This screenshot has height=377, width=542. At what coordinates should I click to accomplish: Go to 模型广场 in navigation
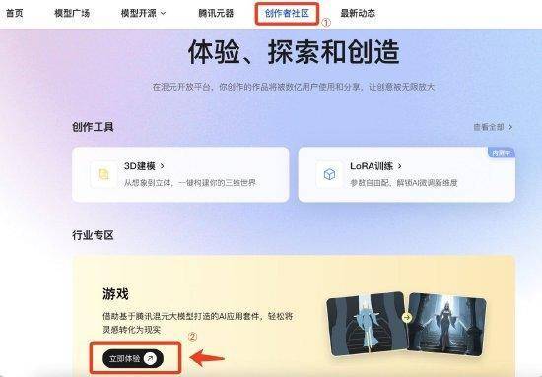pyautogui.click(x=72, y=13)
